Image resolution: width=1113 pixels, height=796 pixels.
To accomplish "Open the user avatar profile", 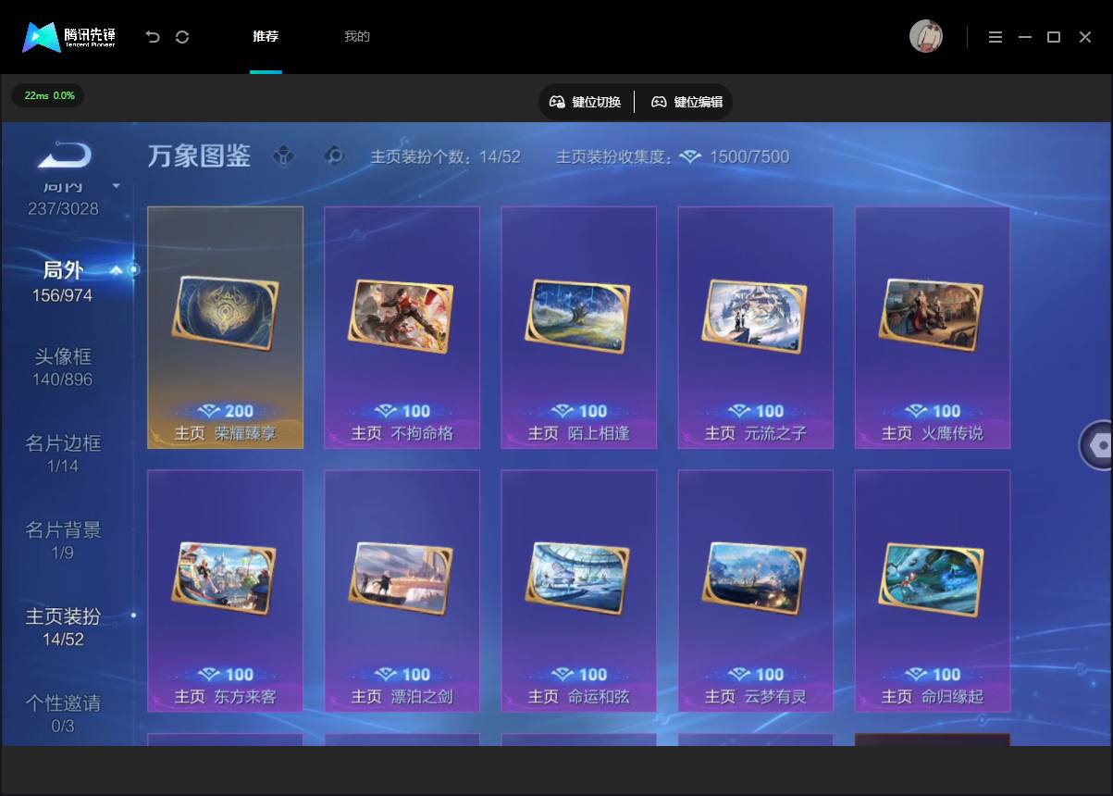I will (926, 37).
